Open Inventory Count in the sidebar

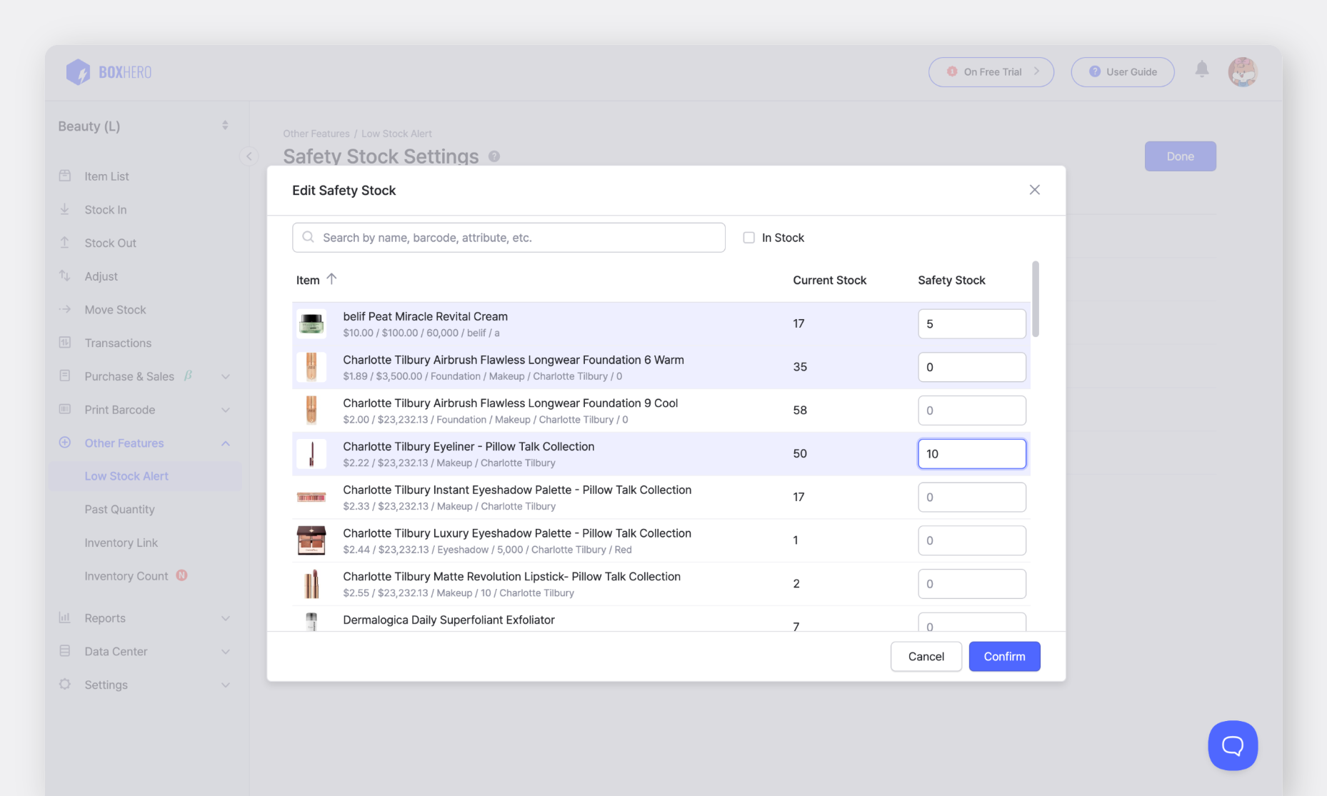(x=126, y=576)
